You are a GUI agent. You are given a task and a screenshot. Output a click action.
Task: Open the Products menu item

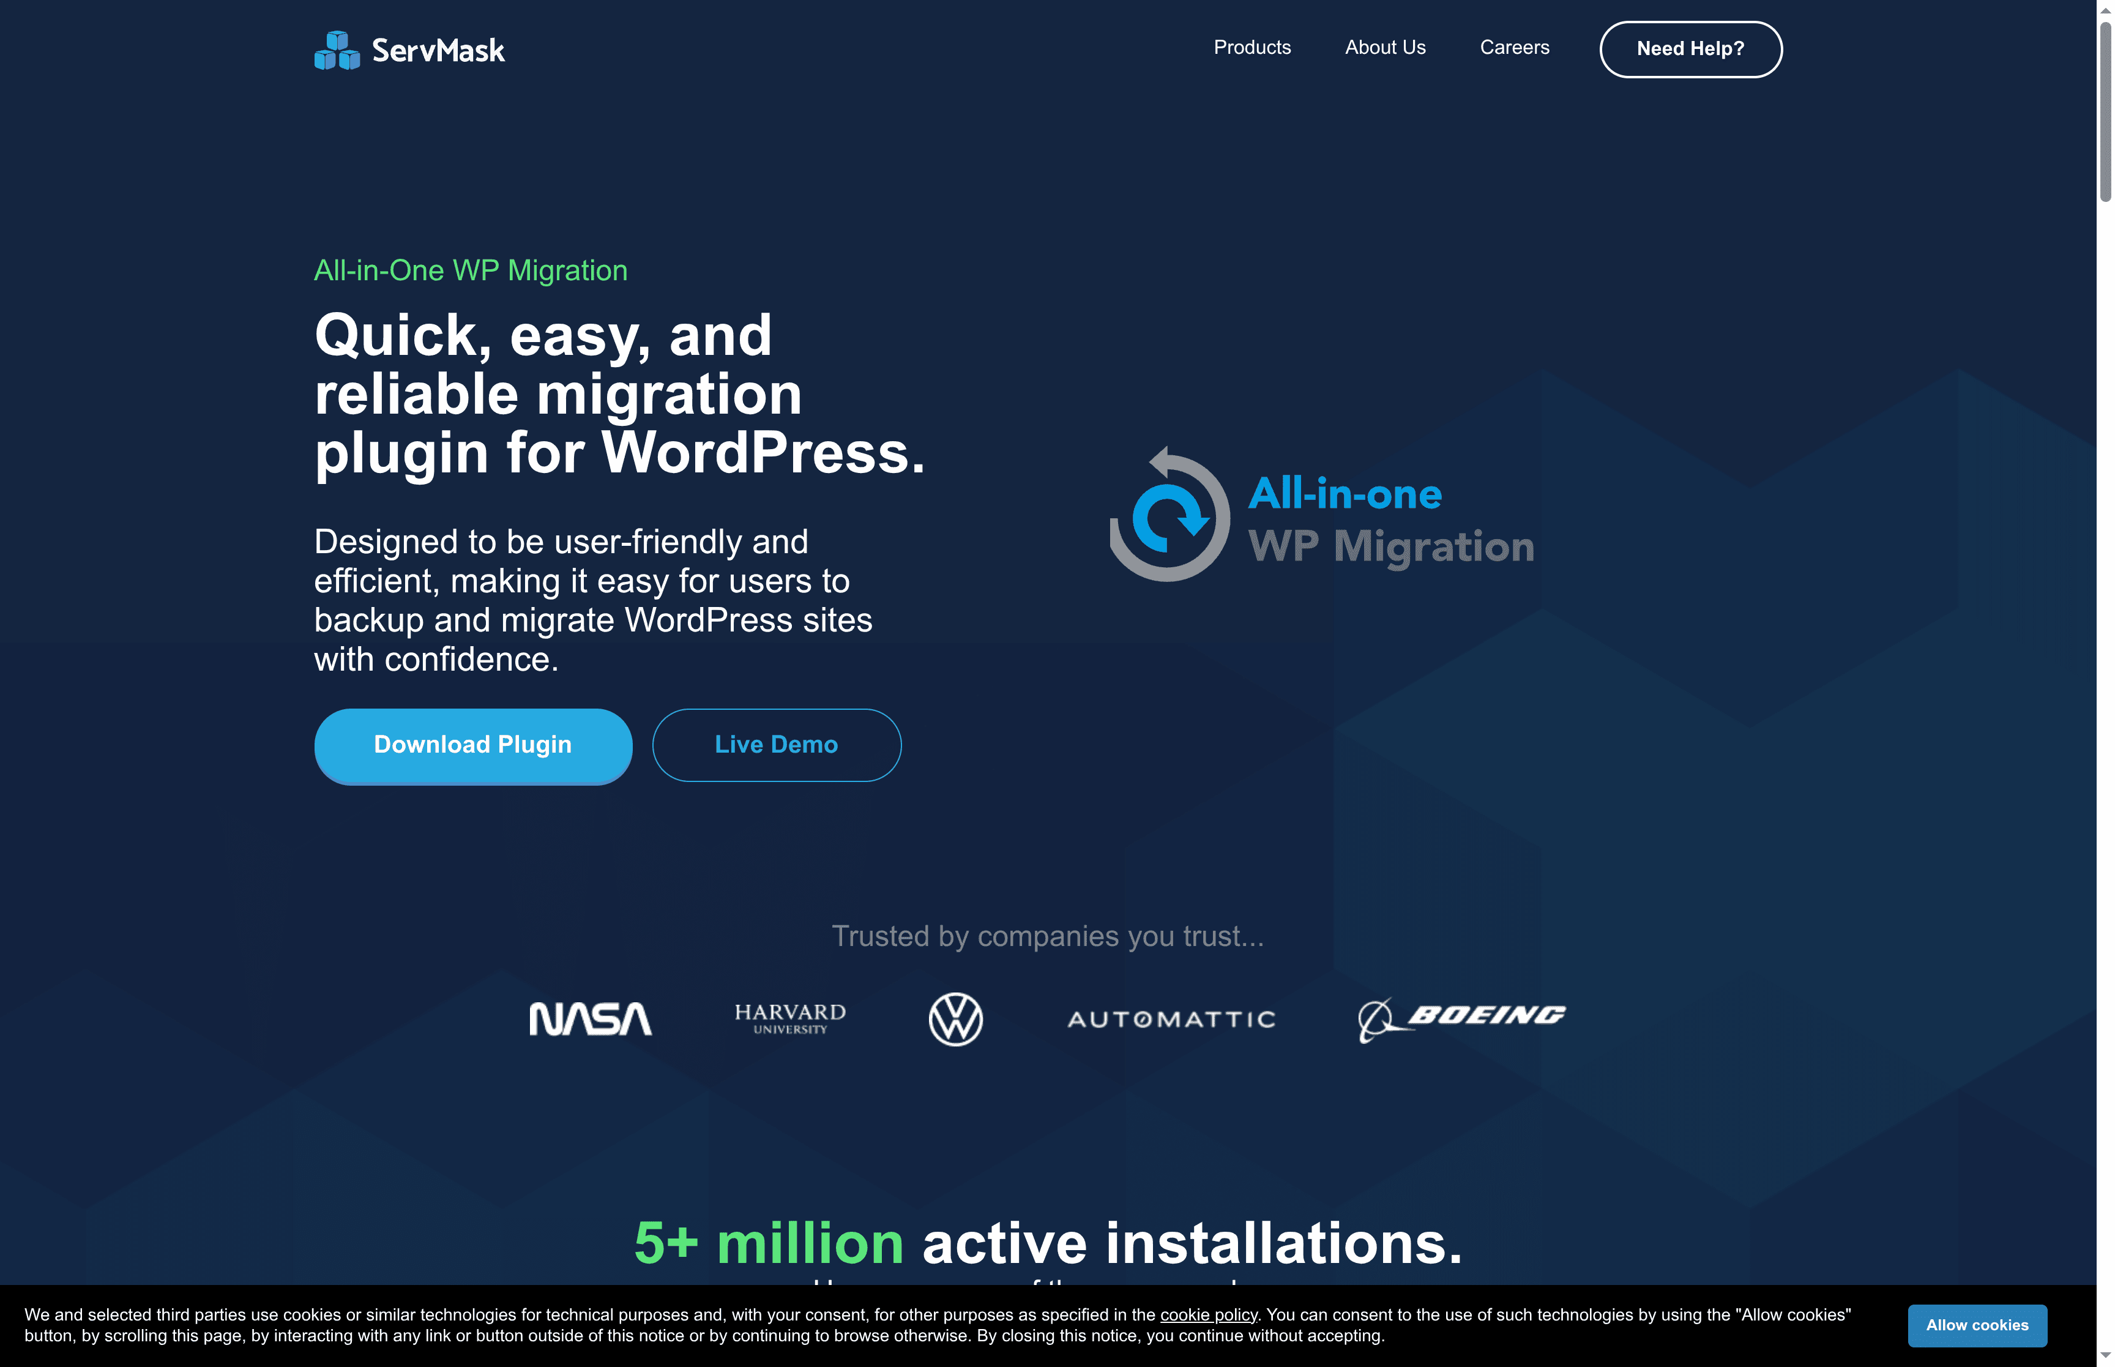(1251, 48)
